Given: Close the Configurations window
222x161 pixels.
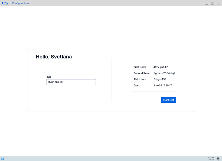Looking at the screenshot, I should pos(218,3).
